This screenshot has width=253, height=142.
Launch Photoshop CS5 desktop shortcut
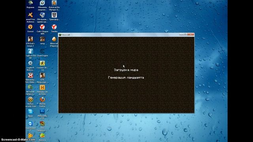pyautogui.click(x=42, y=114)
